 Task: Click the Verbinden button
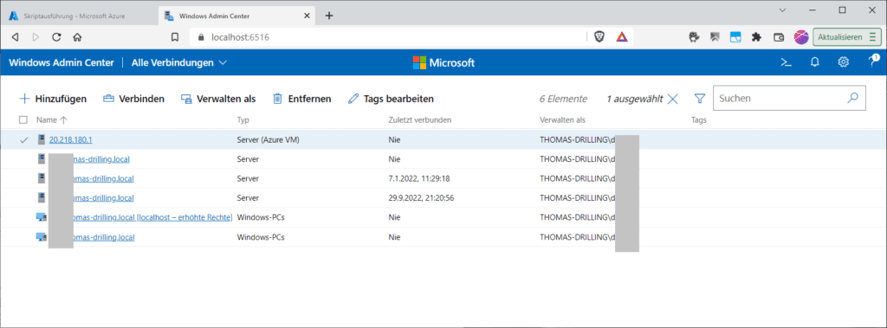coord(133,99)
